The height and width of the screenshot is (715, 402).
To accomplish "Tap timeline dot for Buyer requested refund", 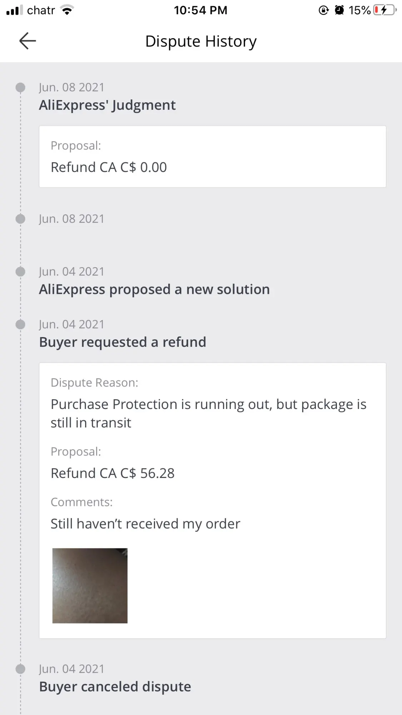I will point(21,324).
